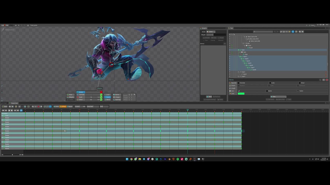The image size is (330, 185).
Task: Click the New... button in Tree properties
Action: click(278, 97)
